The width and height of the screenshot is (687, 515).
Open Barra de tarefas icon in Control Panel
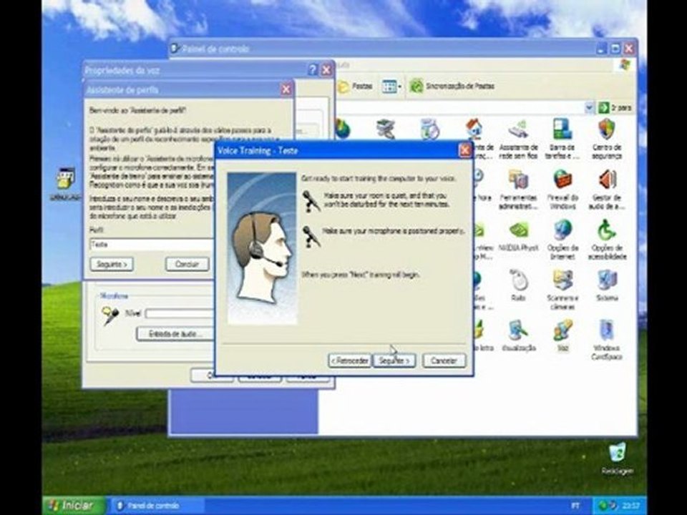click(x=562, y=138)
